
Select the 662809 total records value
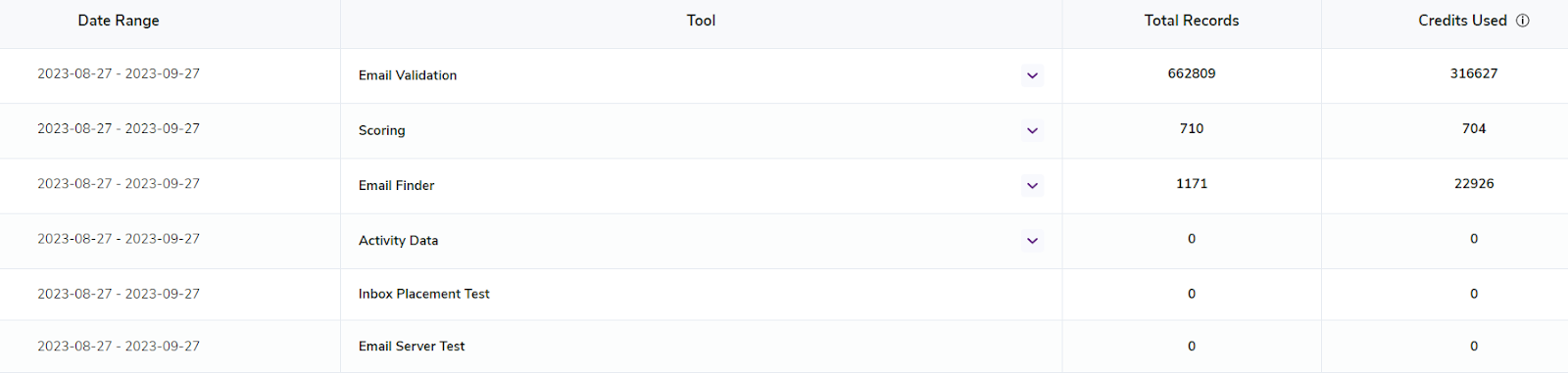[x=1192, y=73]
